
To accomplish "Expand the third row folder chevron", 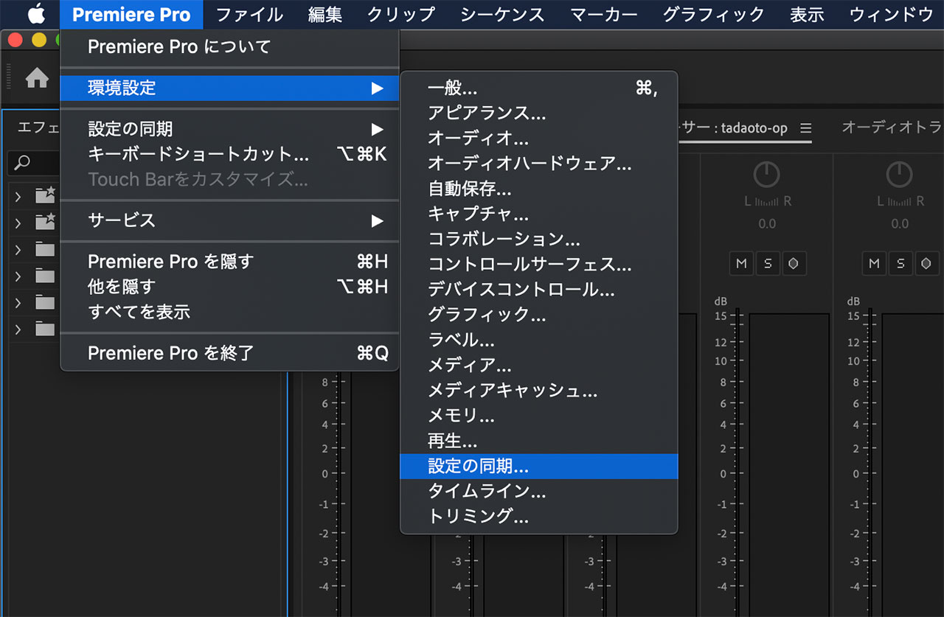I will click(x=18, y=249).
